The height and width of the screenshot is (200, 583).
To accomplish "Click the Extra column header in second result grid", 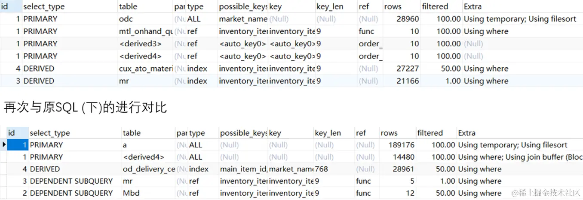I will (x=467, y=133).
